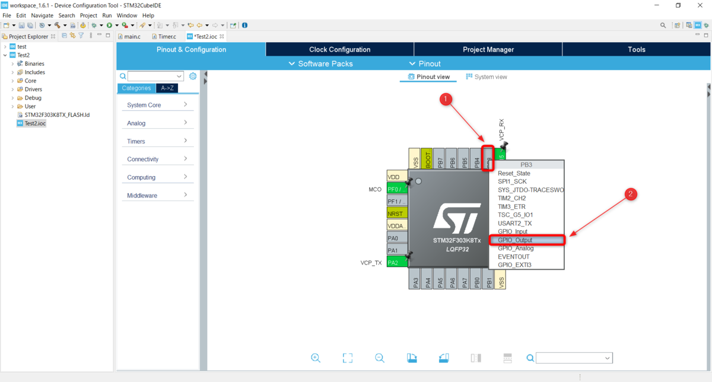Switch to the Timer.c editor tab

[x=164, y=36]
